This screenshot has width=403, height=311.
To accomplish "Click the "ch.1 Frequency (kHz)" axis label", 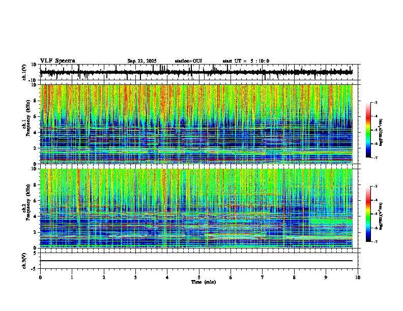I will (x=26, y=118).
